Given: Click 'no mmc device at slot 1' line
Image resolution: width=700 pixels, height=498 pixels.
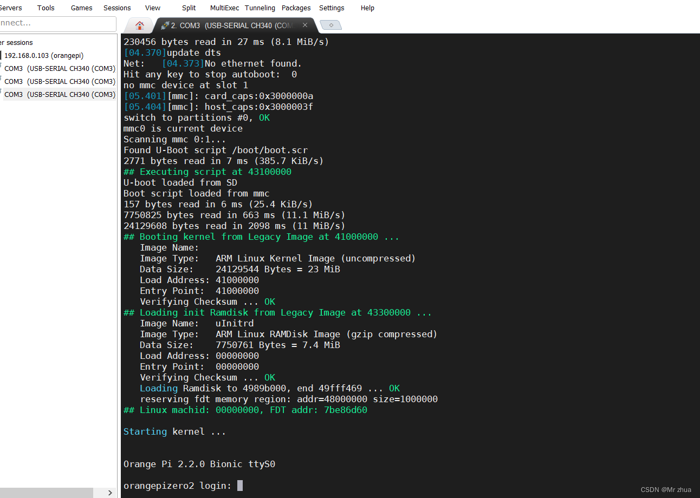Looking at the screenshot, I should [185, 85].
